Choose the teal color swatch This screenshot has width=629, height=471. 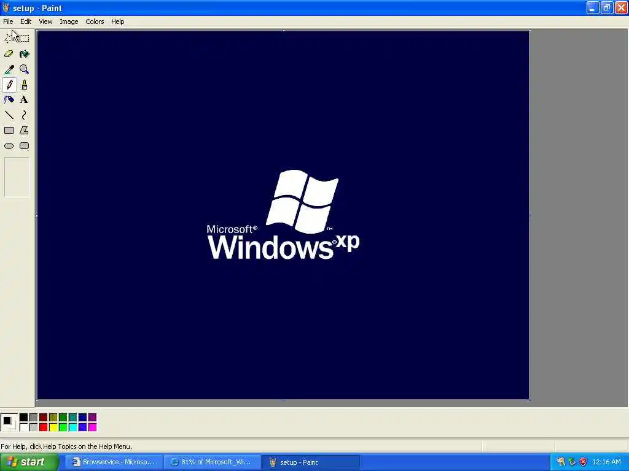[73, 418]
